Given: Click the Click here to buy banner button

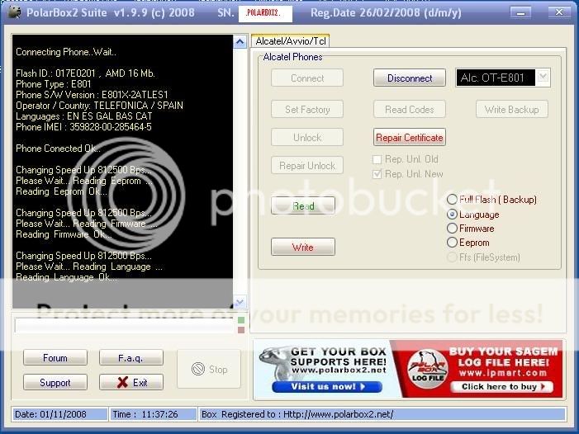Looking at the screenshot, I should point(502,386).
